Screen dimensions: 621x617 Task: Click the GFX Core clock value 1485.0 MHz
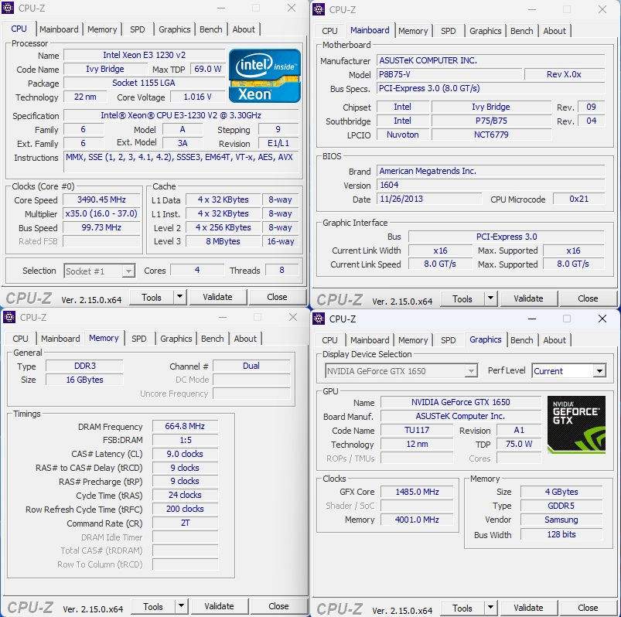click(417, 492)
